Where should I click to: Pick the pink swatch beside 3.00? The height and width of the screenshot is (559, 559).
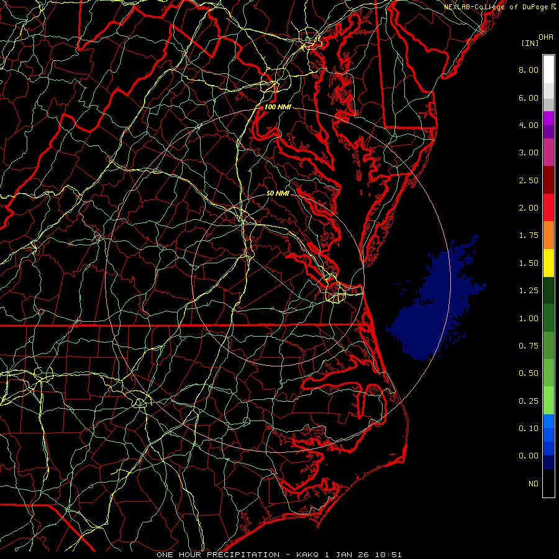coord(548,153)
